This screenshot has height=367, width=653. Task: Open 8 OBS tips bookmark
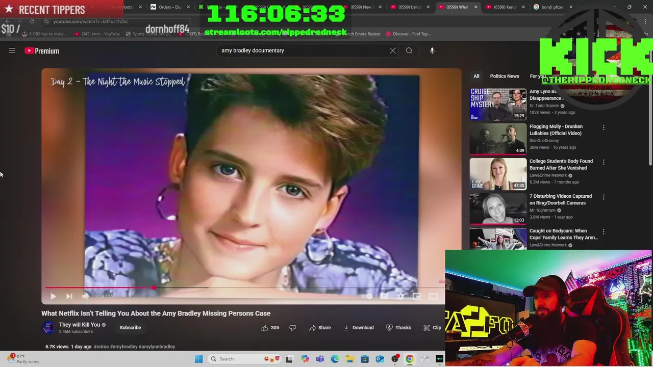(x=44, y=34)
